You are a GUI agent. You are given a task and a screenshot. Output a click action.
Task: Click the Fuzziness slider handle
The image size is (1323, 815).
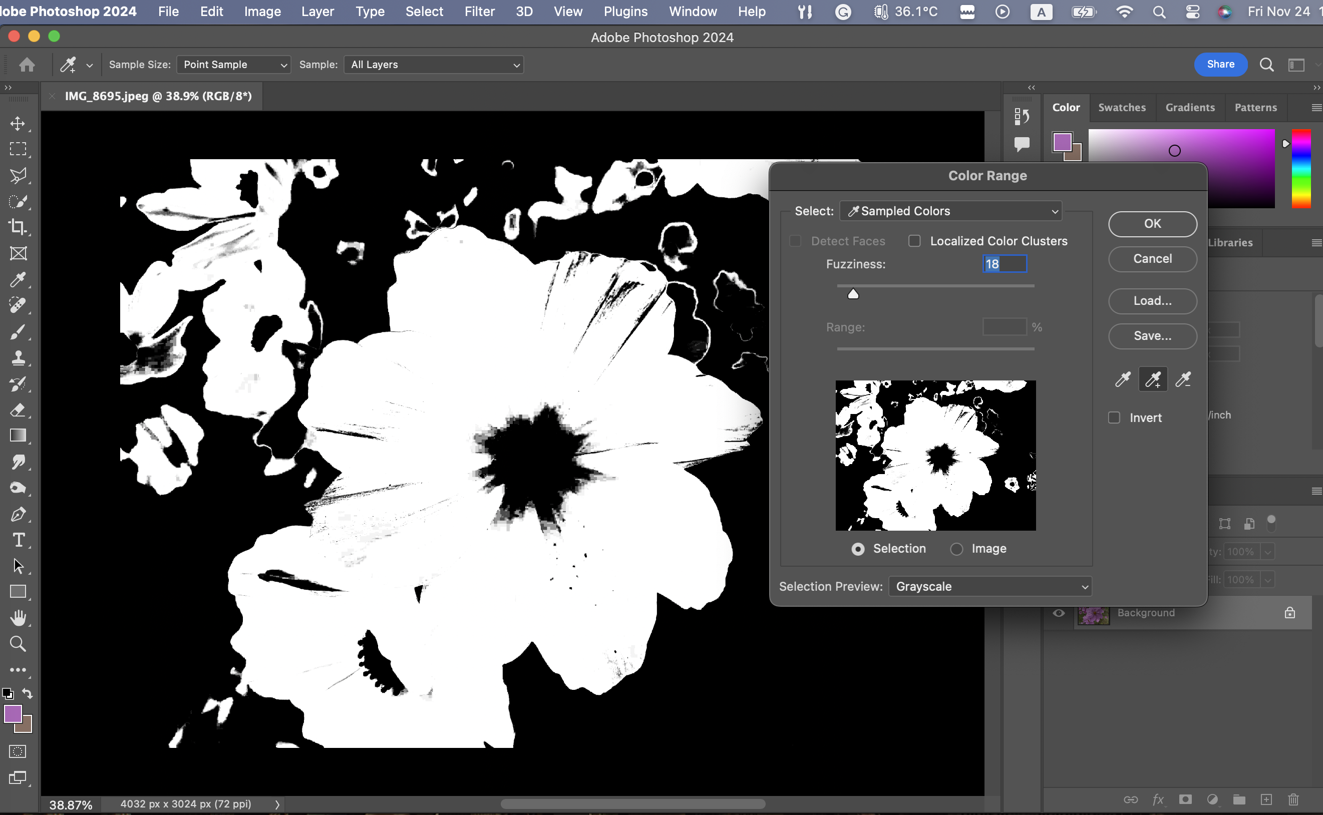[853, 294]
